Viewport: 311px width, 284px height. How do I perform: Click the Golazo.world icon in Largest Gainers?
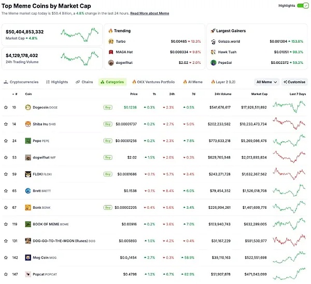tap(214, 41)
